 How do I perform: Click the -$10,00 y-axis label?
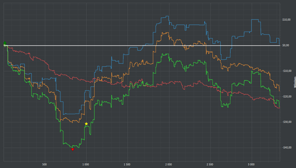click(x=287, y=71)
